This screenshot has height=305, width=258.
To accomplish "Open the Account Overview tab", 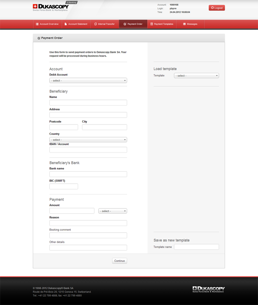I will tap(47, 24).
